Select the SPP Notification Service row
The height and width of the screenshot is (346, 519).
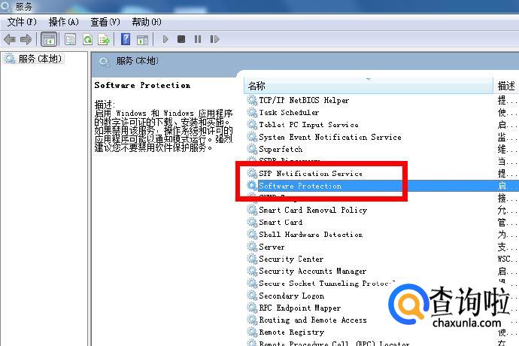pos(311,174)
